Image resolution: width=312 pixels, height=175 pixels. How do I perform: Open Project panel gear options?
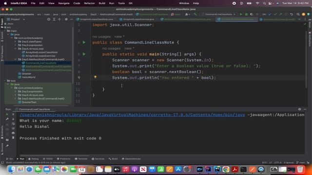(66, 19)
